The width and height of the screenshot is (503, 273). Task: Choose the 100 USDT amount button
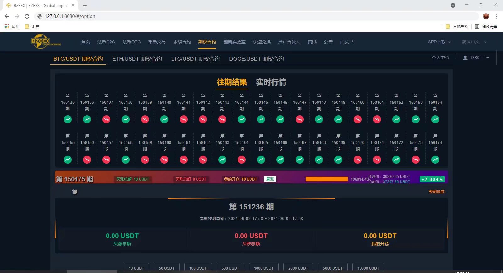[x=198, y=268]
